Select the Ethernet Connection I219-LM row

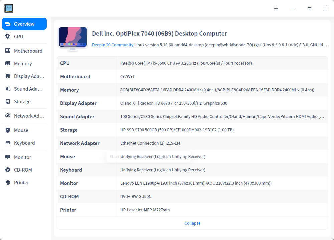[x=192, y=143]
